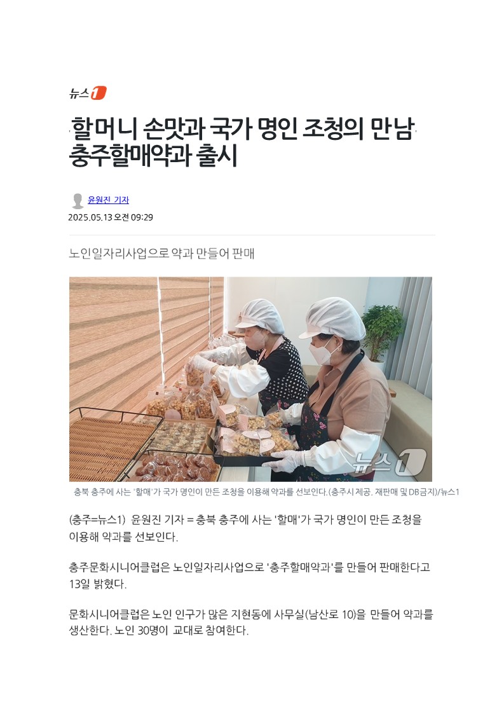This screenshot has height=714, width=504.
Task: Open reporter 윤원진 기자 profile link
Action: point(108,200)
